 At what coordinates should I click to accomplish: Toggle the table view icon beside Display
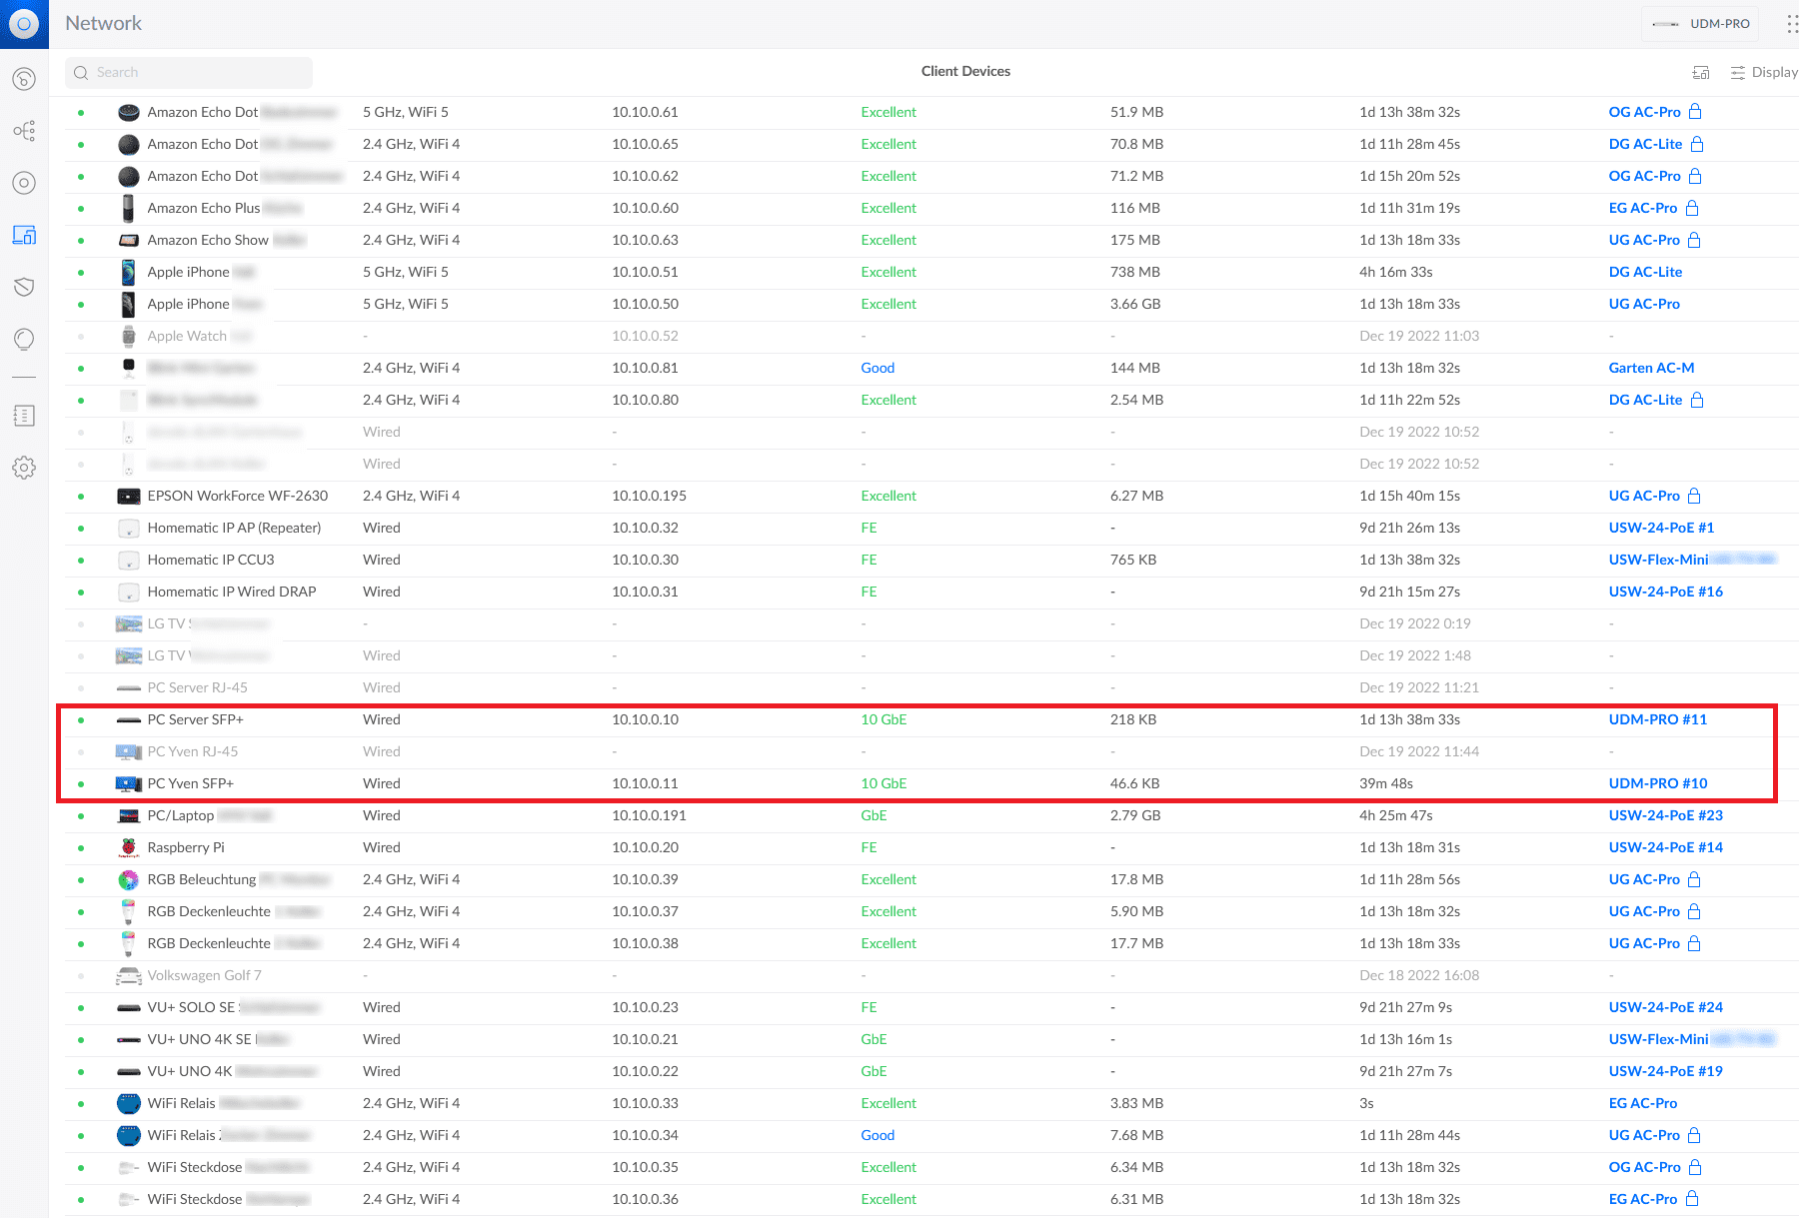pyautogui.click(x=1701, y=72)
